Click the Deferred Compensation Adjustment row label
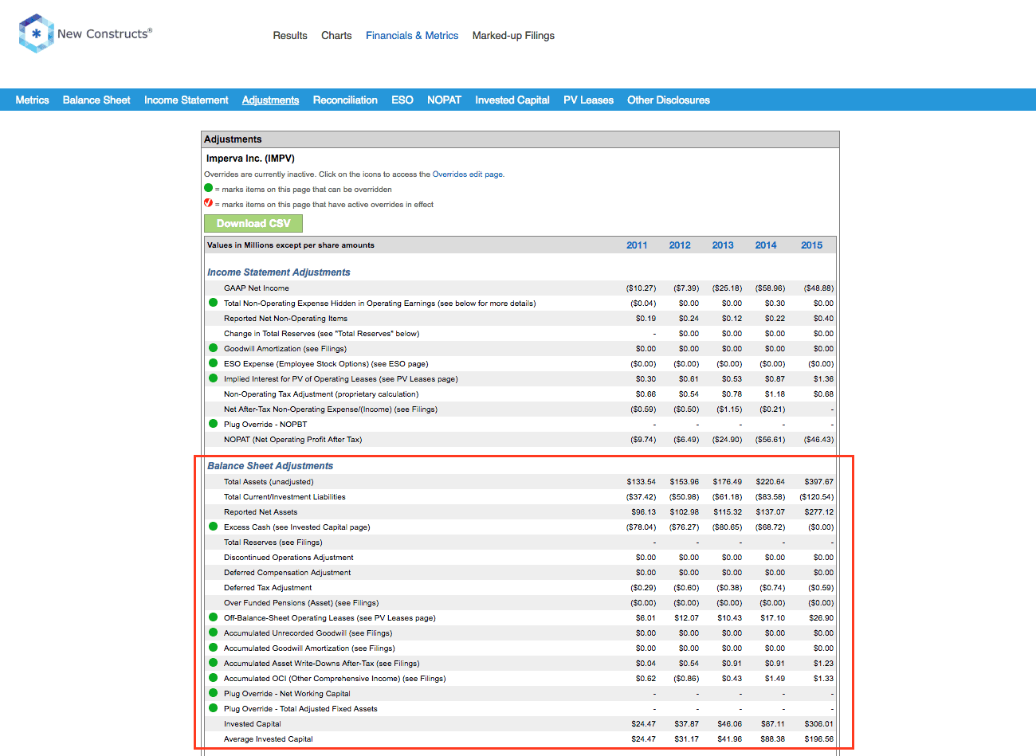The width and height of the screenshot is (1036, 756). 287,572
